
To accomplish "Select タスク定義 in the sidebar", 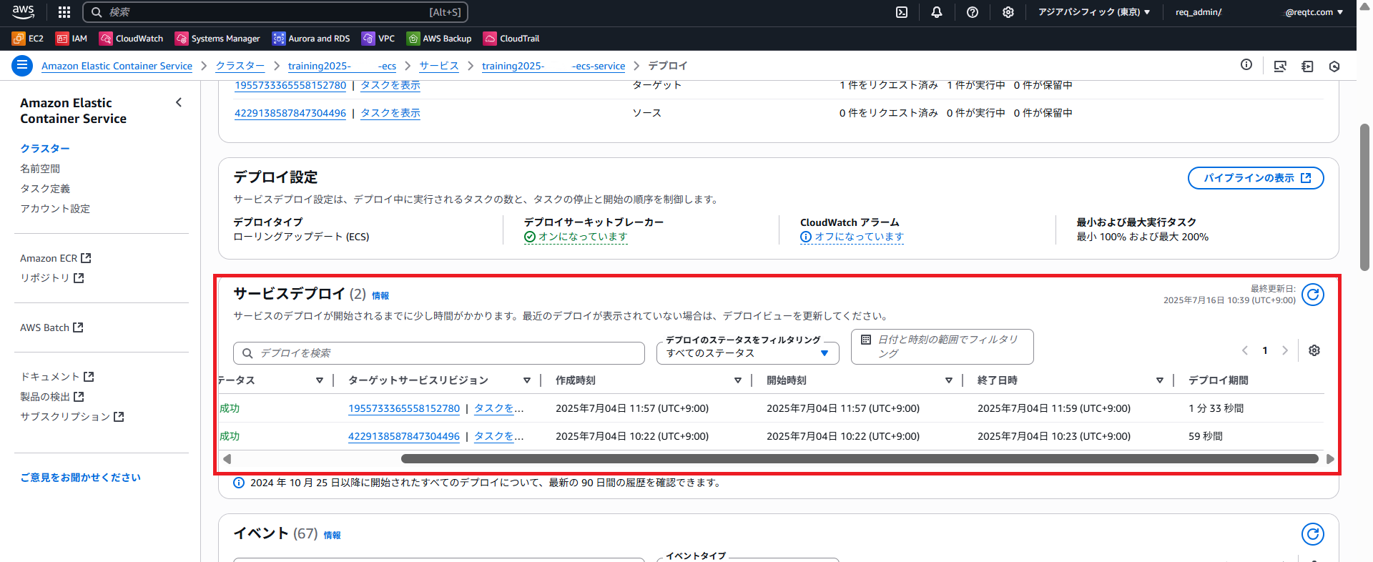I will pyautogui.click(x=45, y=189).
